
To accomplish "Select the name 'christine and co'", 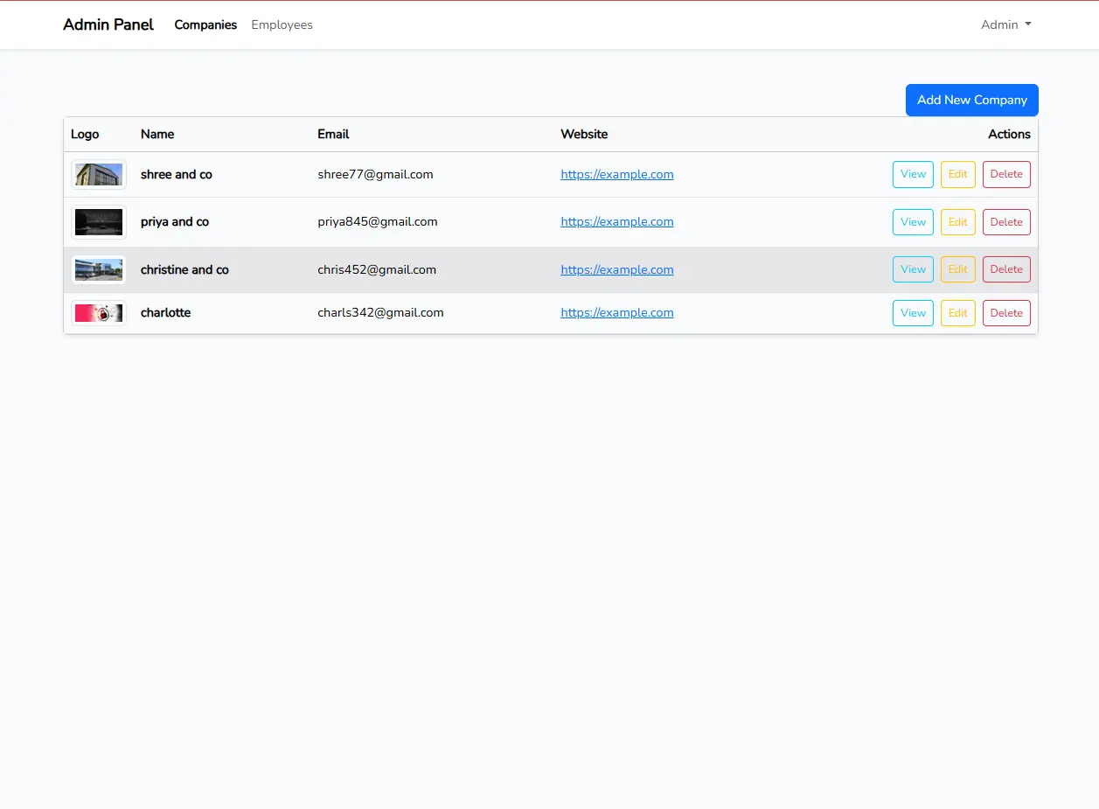I will pyautogui.click(x=184, y=269).
